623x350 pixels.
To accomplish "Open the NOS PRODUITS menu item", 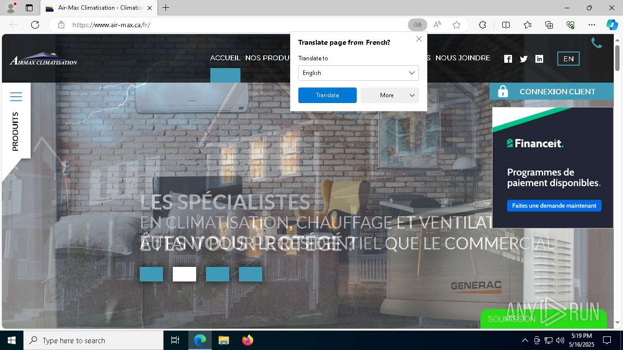I will 268,58.
